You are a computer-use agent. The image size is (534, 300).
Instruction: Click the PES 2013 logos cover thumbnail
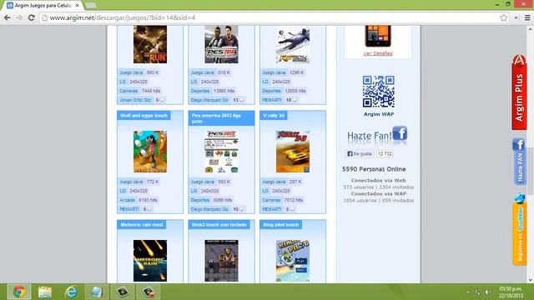(221, 152)
